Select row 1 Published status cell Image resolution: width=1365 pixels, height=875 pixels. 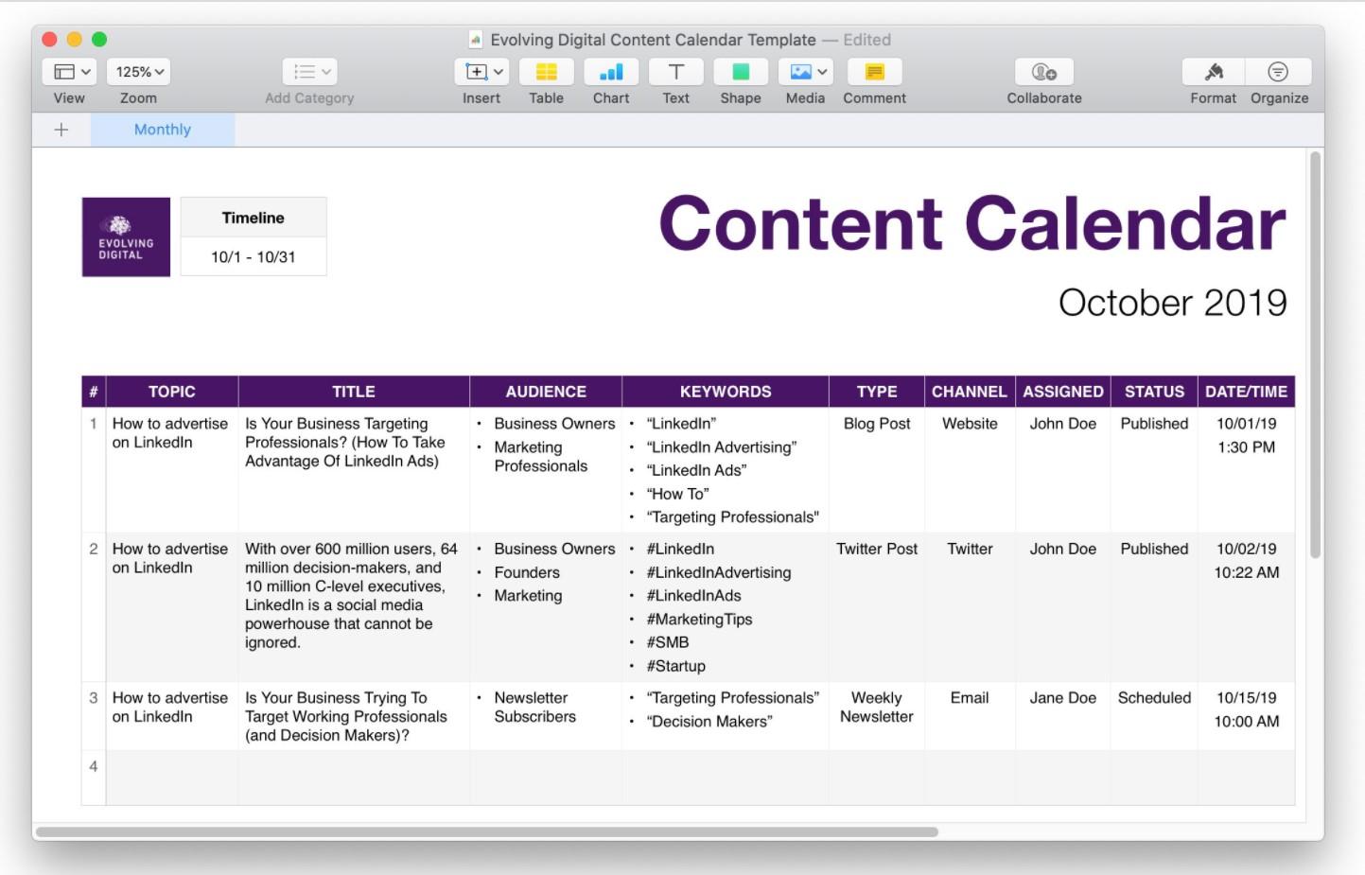tap(1154, 469)
